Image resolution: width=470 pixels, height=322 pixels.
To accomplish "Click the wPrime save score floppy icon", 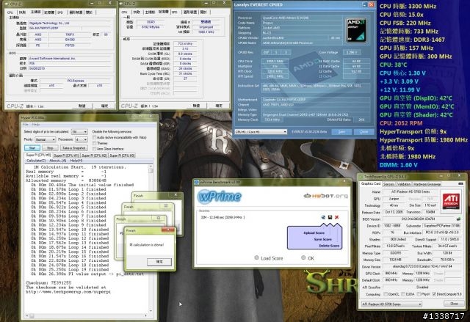I will click(x=330, y=217).
